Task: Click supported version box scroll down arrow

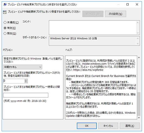Action: coord(137,44)
